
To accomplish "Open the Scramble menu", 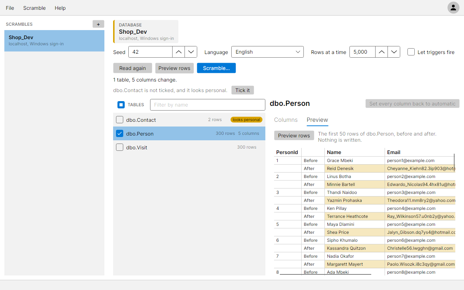I will point(34,8).
